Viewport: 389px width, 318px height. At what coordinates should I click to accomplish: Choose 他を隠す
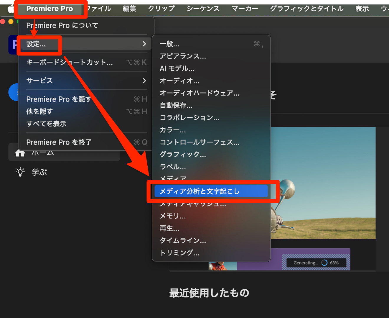(86, 112)
